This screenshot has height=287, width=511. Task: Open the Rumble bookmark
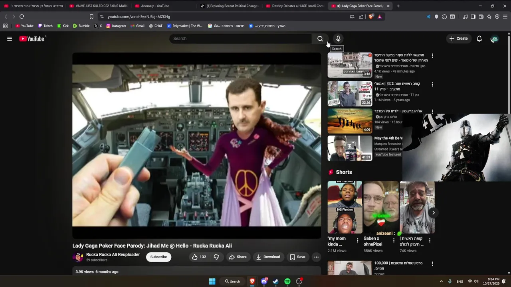coord(81,26)
